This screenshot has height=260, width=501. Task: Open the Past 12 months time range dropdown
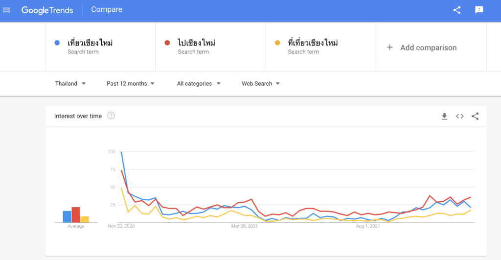pyautogui.click(x=130, y=83)
